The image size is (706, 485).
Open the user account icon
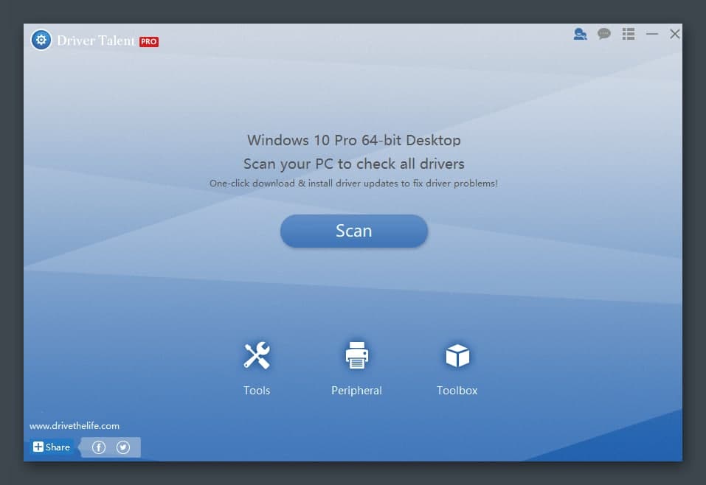pyautogui.click(x=580, y=34)
